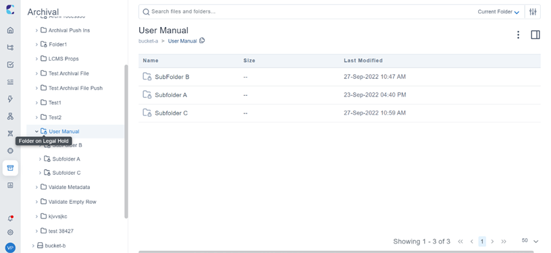
Task: Select Test Archival File Push in tree
Action: (76, 88)
